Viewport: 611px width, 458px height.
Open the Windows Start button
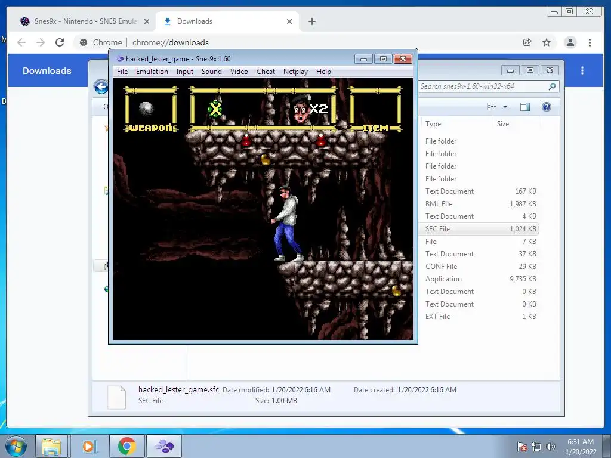coord(16,446)
